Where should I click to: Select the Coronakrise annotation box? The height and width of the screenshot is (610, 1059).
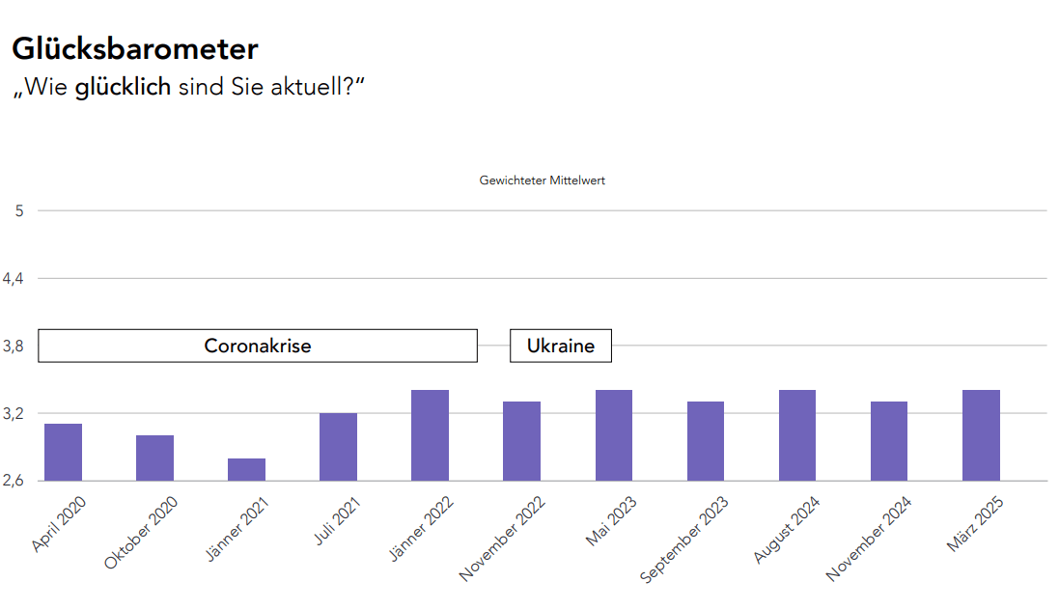(x=258, y=346)
